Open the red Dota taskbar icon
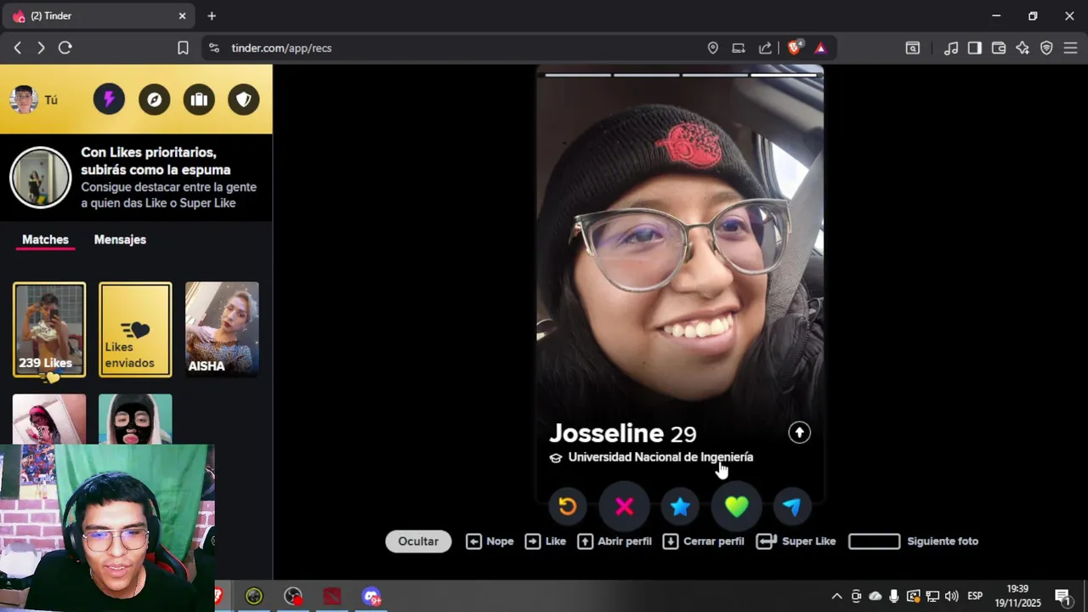1088x612 pixels. [x=332, y=597]
